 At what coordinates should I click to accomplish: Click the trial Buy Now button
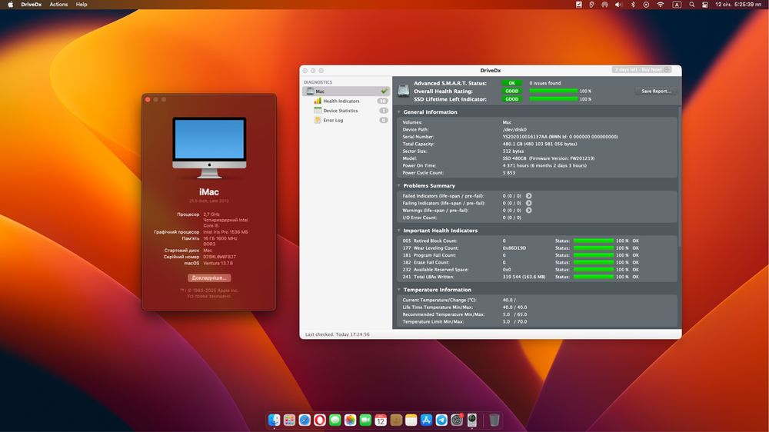pos(641,70)
